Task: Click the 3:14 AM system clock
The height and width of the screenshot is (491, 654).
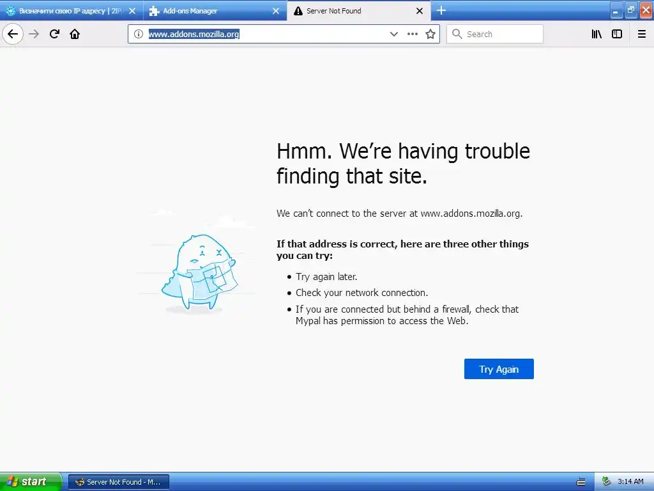Action: tap(630, 481)
